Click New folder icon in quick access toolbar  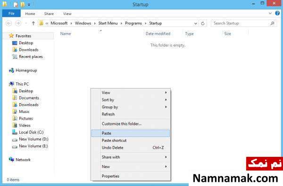[x=23, y=5]
